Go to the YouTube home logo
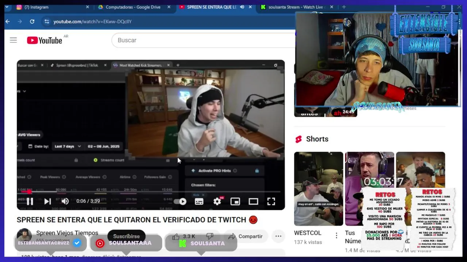 (45, 40)
